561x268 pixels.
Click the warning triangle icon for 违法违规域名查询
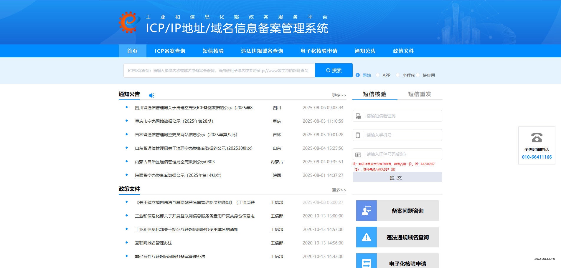pos(366,237)
